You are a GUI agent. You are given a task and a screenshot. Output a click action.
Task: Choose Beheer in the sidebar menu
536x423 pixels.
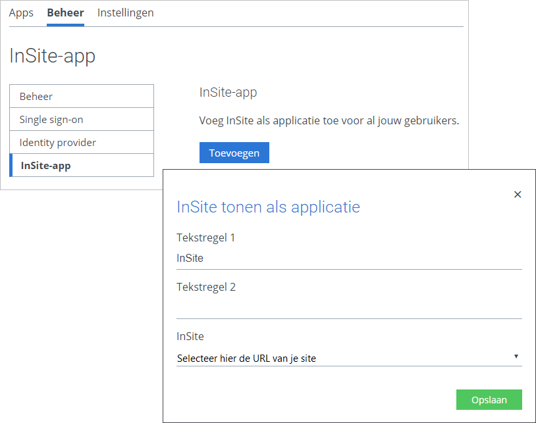coord(82,96)
